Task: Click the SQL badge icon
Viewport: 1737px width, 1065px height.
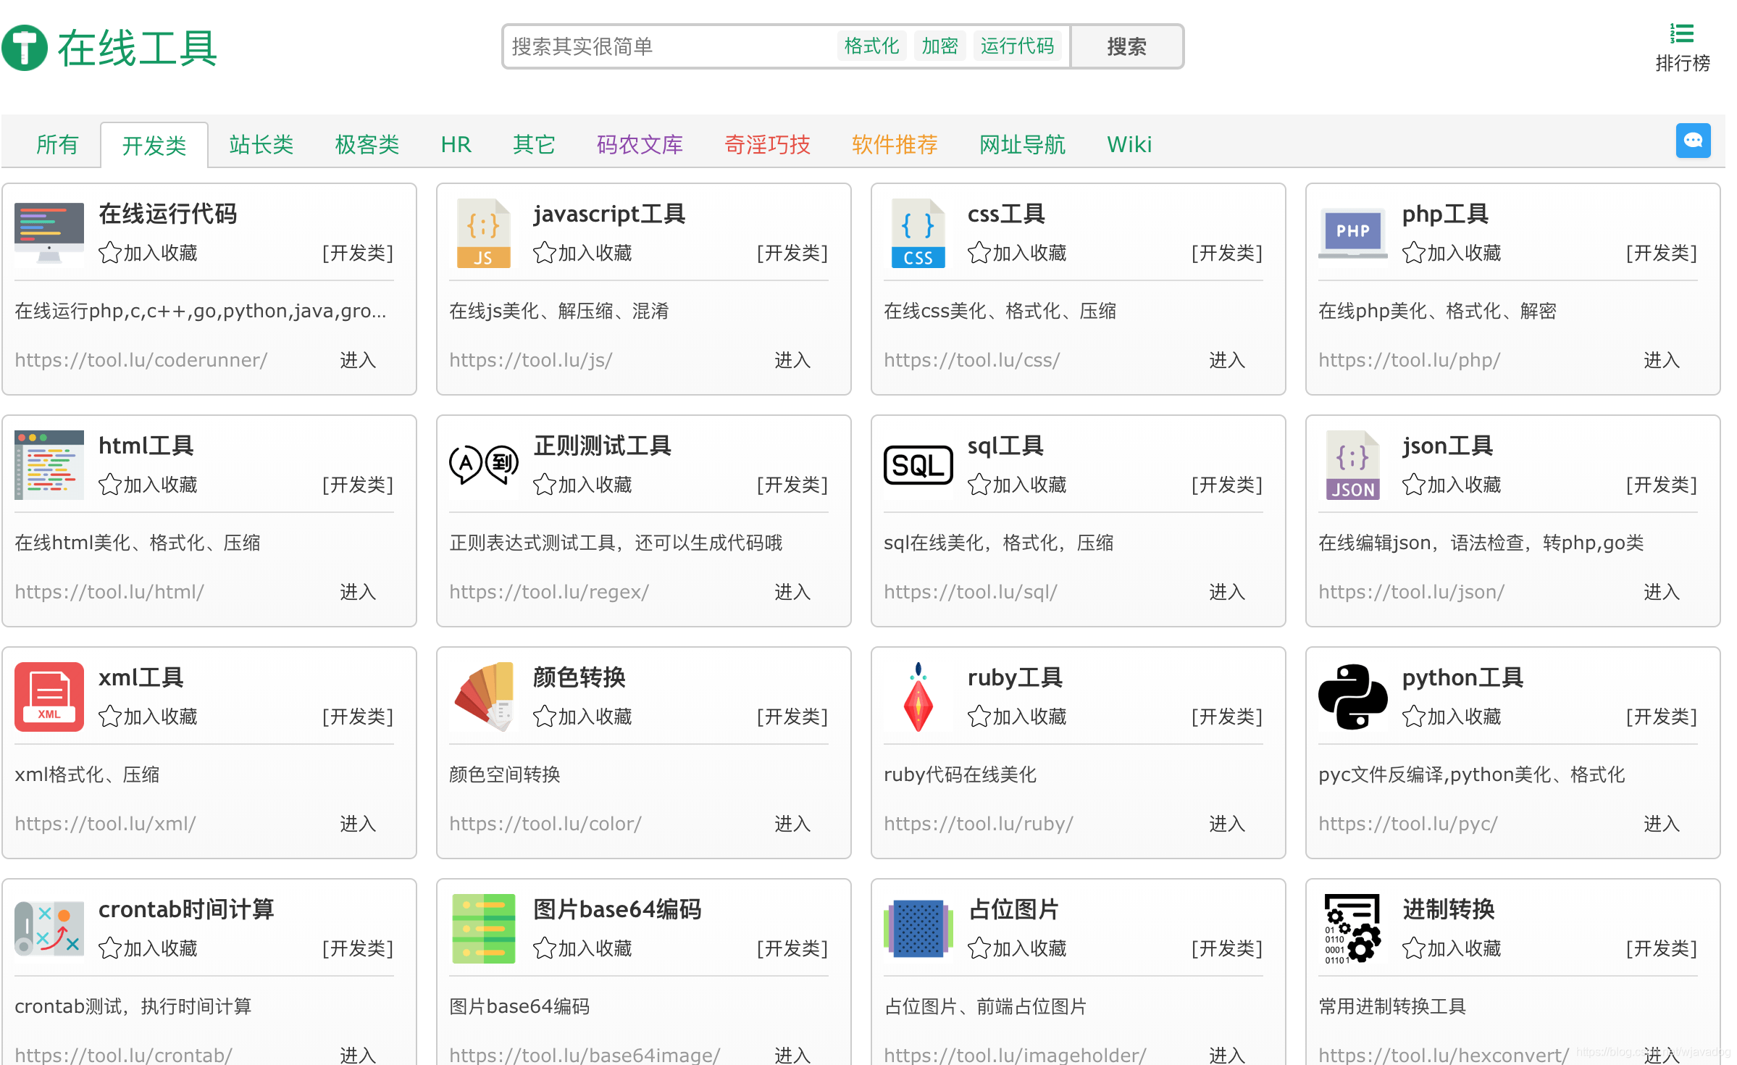Action: (x=918, y=465)
